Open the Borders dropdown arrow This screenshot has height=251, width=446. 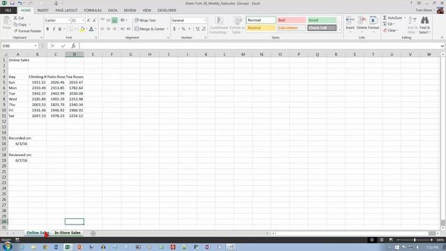(x=75, y=29)
